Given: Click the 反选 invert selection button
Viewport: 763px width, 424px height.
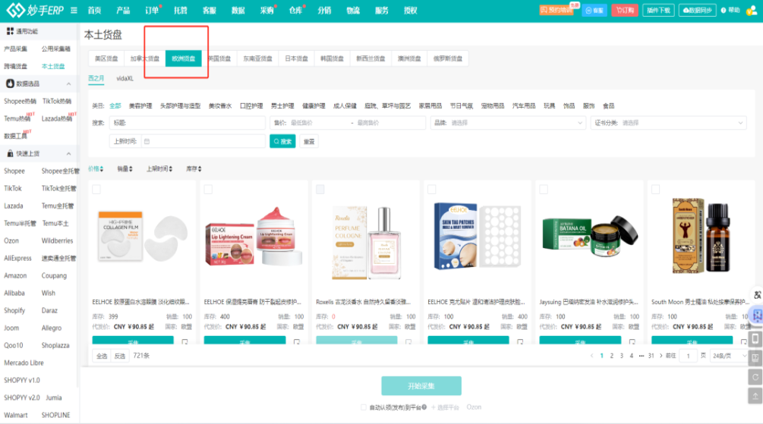Looking at the screenshot, I should coord(120,356).
